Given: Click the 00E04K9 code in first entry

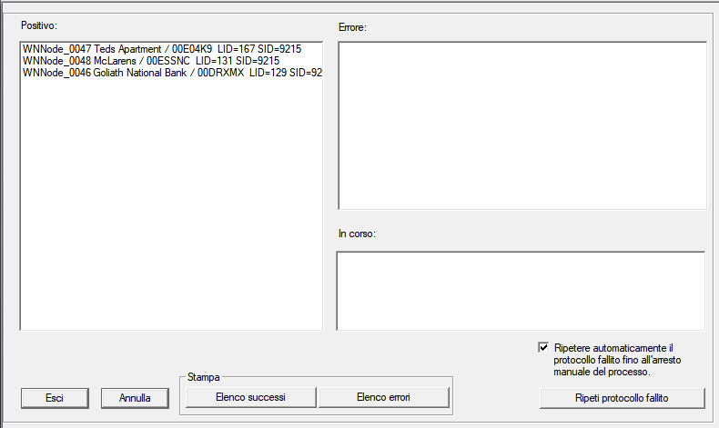Looking at the screenshot, I should [191, 49].
